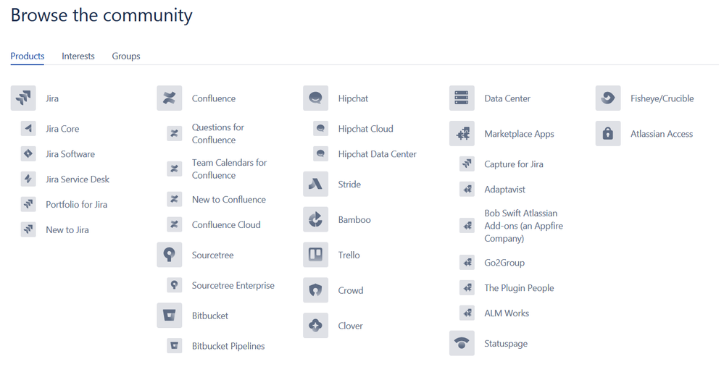Open the Hipchat Data Center link
Screen dimensions: 724x372
pyautogui.click(x=378, y=154)
